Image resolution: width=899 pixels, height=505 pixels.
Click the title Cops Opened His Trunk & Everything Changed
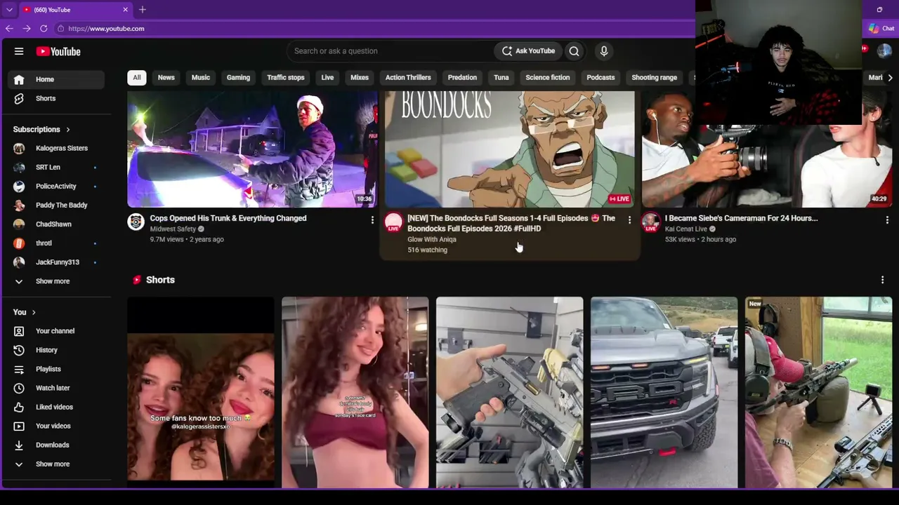click(228, 218)
